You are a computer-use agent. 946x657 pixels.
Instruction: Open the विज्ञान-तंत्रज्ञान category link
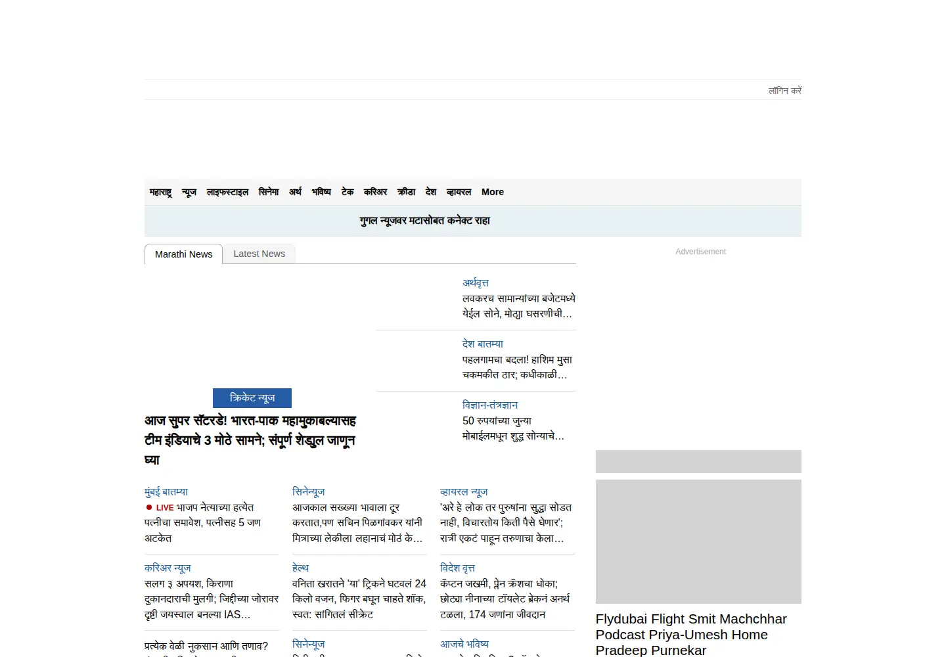click(490, 405)
